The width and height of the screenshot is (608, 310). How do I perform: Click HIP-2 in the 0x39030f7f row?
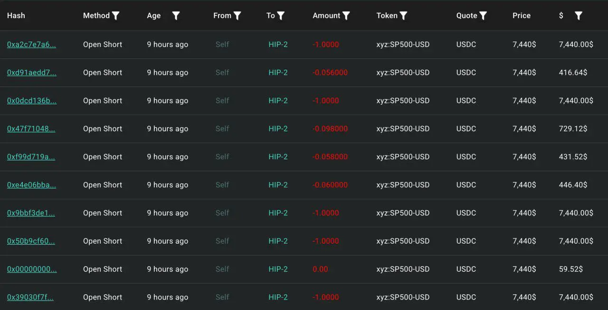coord(278,297)
